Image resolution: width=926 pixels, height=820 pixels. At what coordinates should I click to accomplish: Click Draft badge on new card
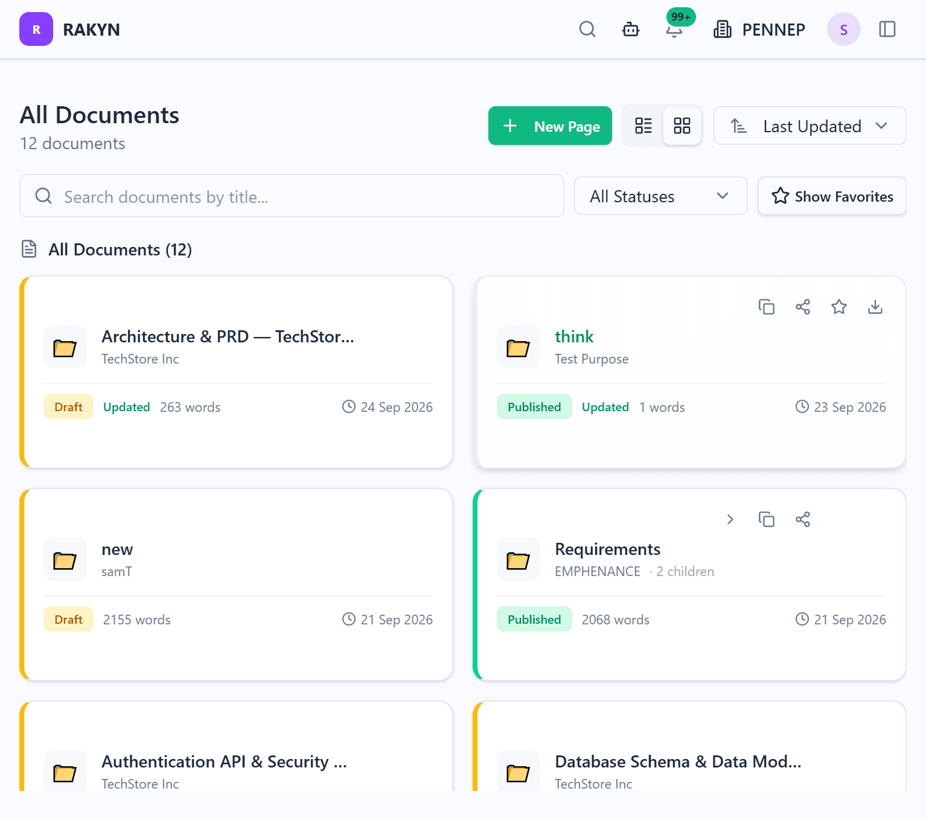[x=68, y=619]
